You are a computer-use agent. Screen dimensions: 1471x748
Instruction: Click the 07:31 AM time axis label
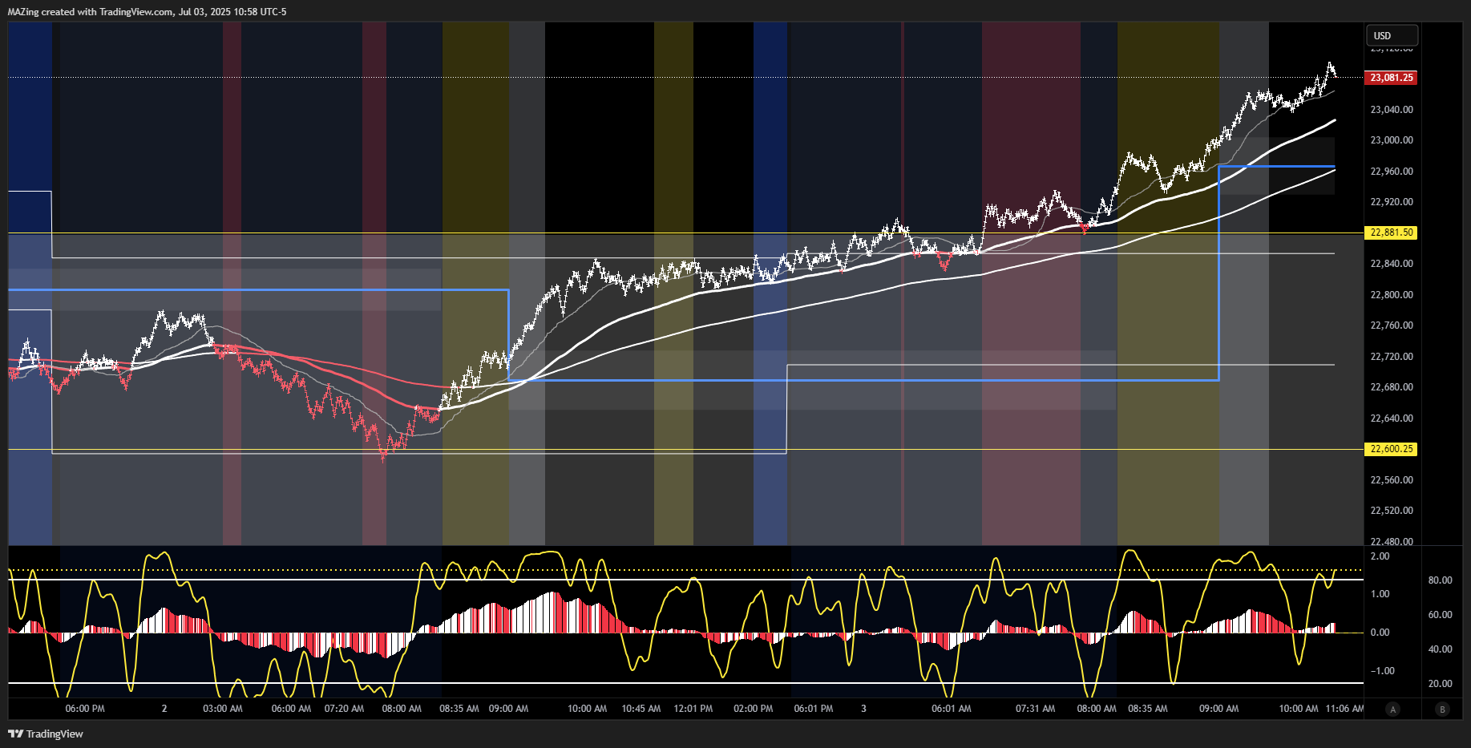click(x=1036, y=709)
